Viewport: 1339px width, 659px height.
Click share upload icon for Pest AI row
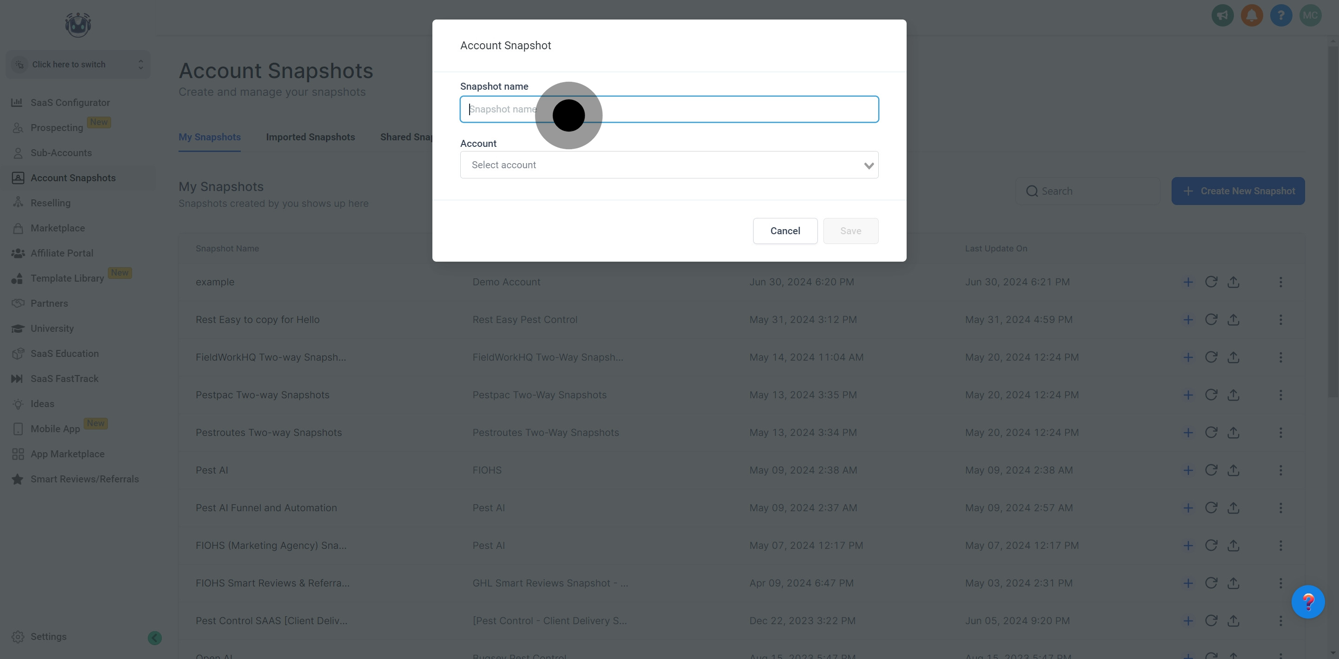coord(1233,470)
